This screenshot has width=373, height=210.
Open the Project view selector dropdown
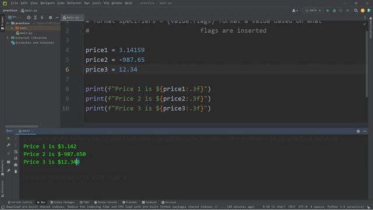coord(15,17)
